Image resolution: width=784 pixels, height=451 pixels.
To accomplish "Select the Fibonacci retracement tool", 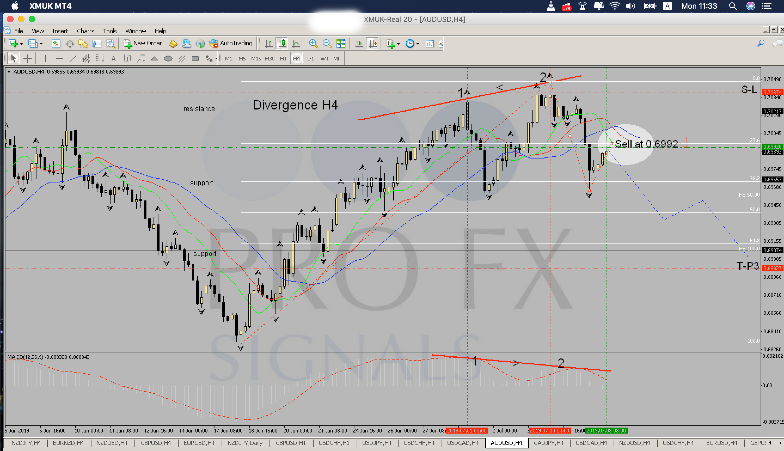I will [100, 59].
